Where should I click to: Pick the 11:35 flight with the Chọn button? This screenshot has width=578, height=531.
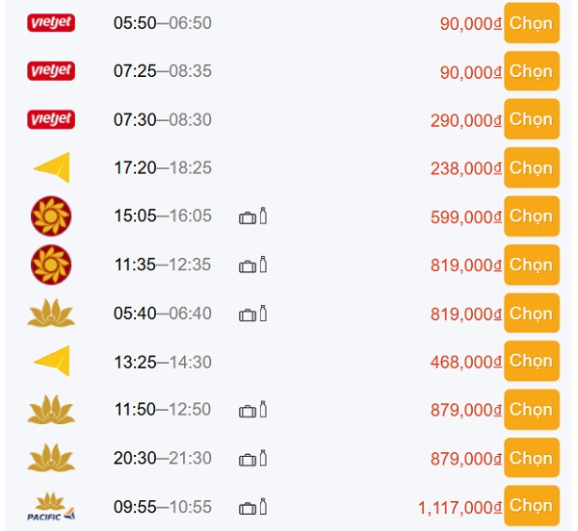pos(531,265)
